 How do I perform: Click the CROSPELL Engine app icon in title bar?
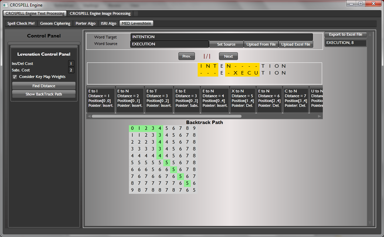coord(5,5)
